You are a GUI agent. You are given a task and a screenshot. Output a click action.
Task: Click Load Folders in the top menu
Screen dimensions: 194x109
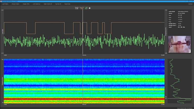point(5,4)
